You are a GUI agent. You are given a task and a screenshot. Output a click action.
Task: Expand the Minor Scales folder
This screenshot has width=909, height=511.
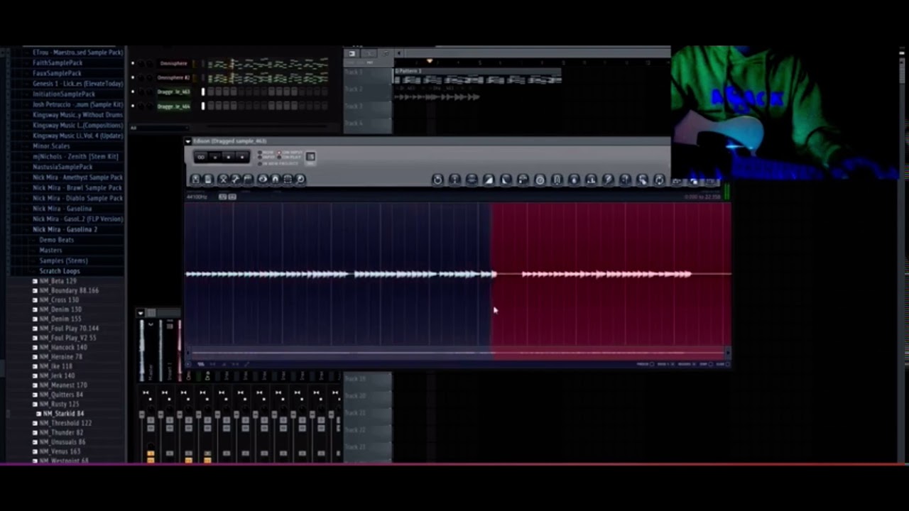pyautogui.click(x=51, y=146)
